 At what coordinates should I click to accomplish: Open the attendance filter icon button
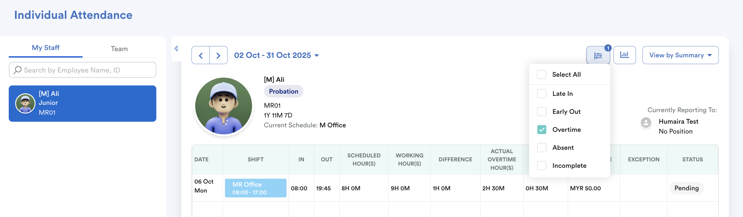(598, 55)
